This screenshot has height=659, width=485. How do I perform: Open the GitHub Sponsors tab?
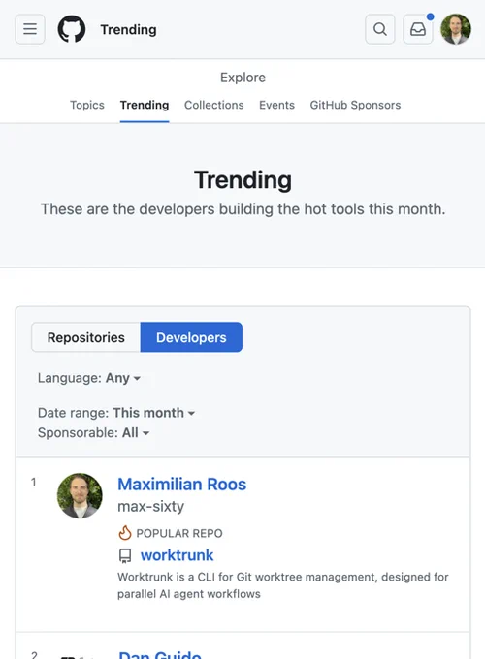[x=355, y=105]
